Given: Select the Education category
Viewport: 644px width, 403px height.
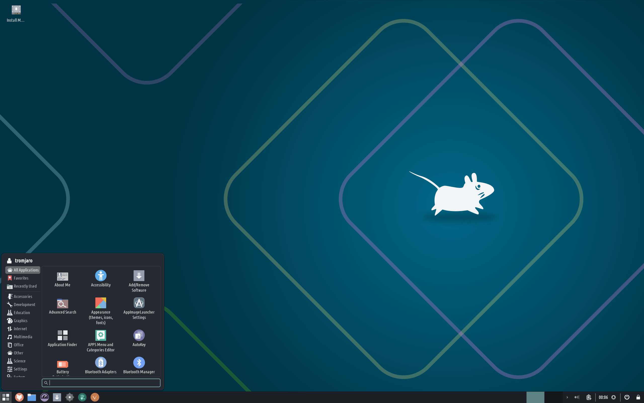Looking at the screenshot, I should 23,312.
